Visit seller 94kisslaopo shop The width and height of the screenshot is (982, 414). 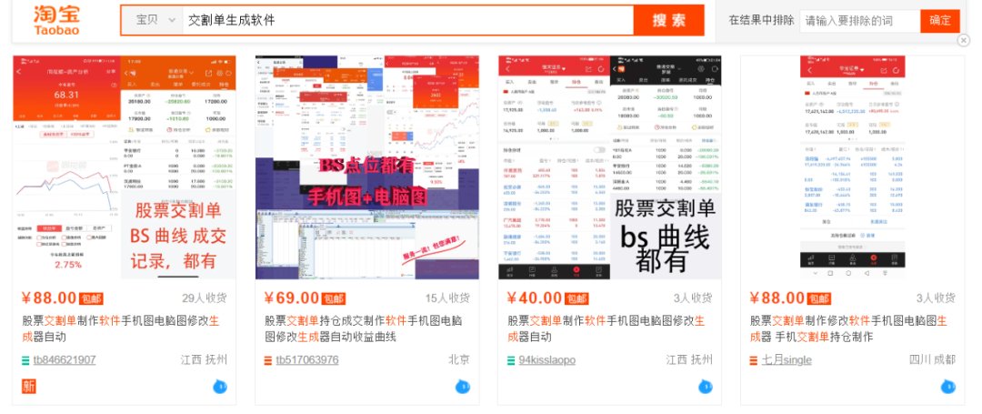546,360
